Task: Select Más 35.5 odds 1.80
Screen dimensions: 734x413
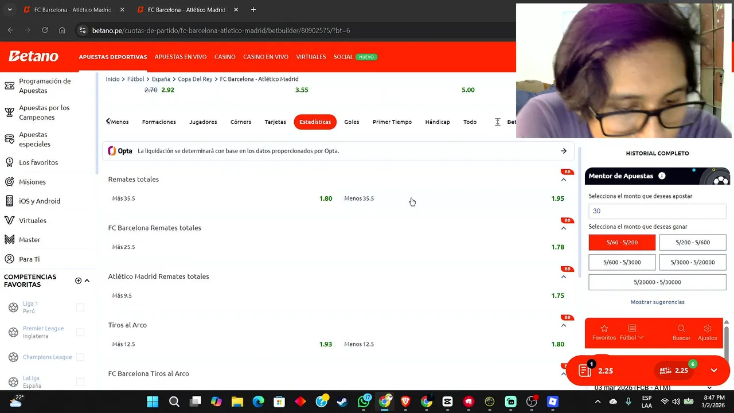Action: 222,198
